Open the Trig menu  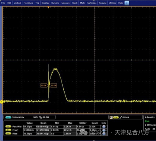tap(37, 3)
